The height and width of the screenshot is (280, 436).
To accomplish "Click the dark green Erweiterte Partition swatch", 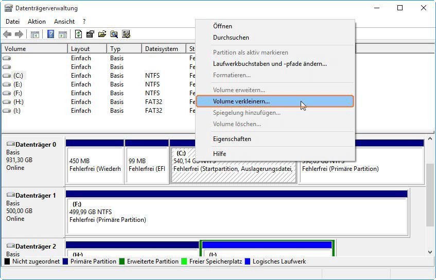I will (122, 261).
